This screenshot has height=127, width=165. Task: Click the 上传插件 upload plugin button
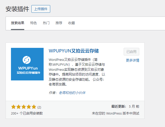click(41, 9)
